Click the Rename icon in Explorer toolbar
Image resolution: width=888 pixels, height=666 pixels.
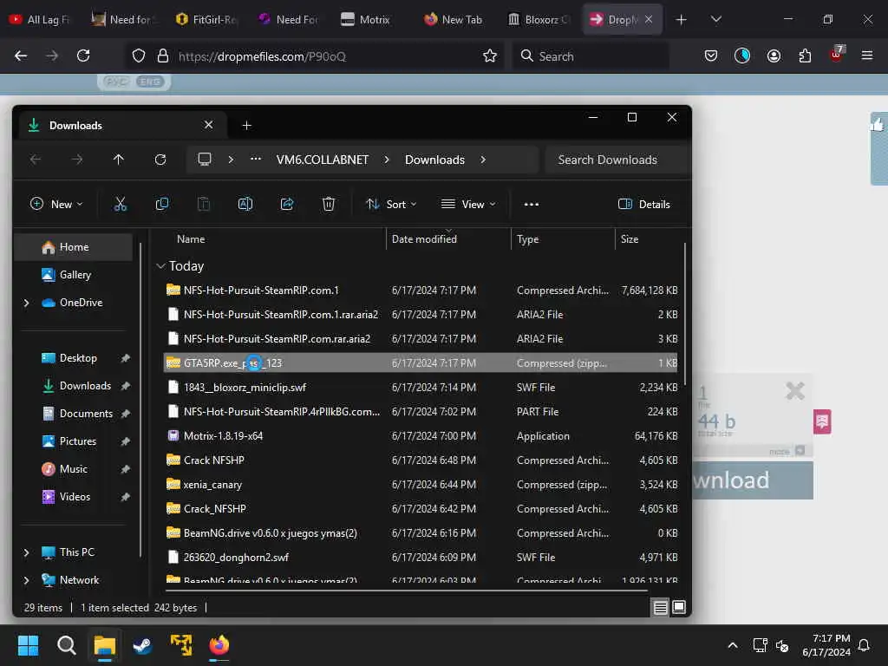[245, 204]
